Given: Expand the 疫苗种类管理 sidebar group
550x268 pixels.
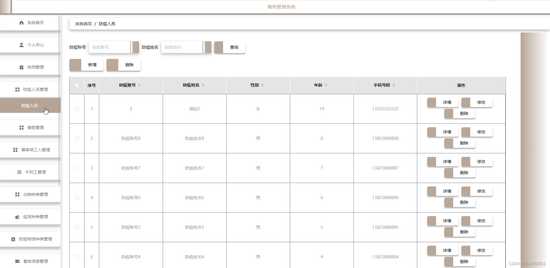Looking at the screenshot, I should tap(30, 217).
